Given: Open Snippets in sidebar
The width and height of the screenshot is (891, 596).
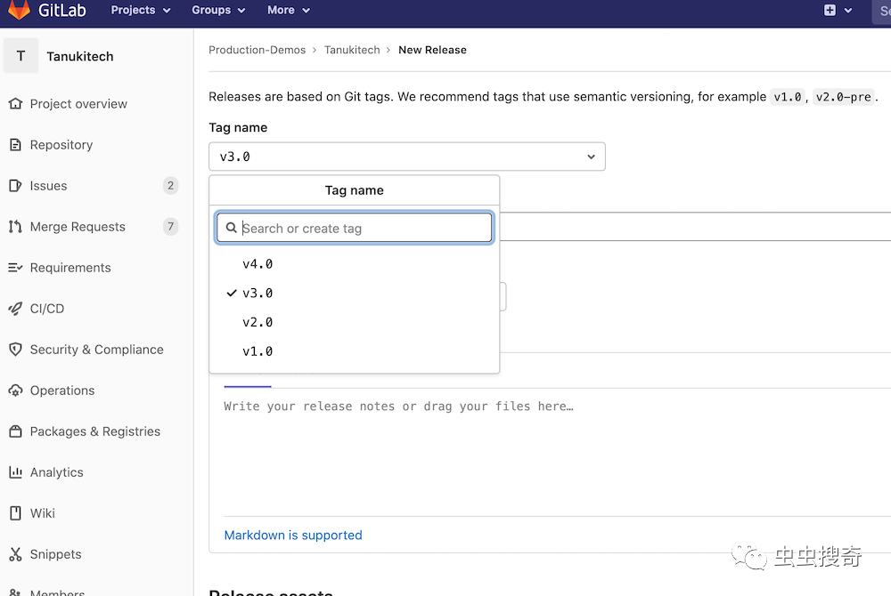Looking at the screenshot, I should tap(55, 554).
